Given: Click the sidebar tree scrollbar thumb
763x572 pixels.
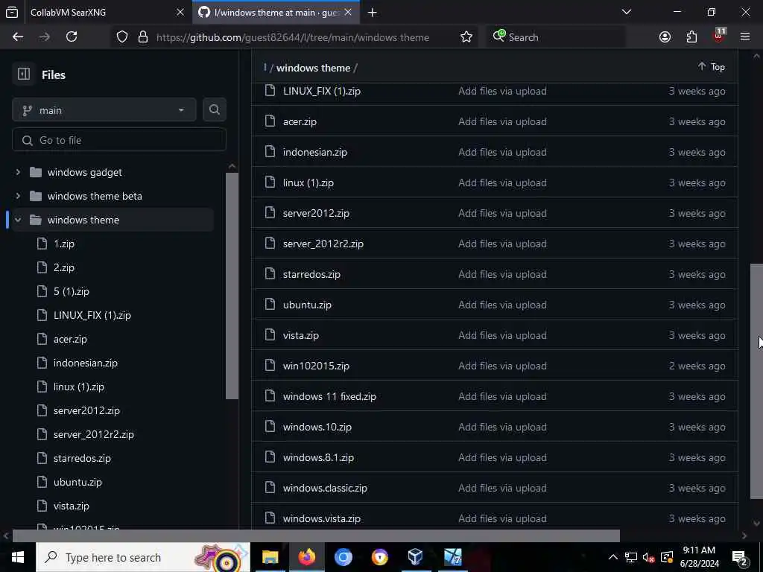Looking at the screenshot, I should tap(232, 285).
